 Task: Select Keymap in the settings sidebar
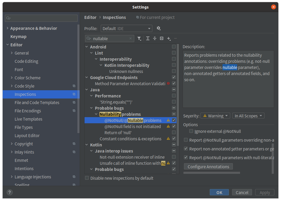point(18,36)
